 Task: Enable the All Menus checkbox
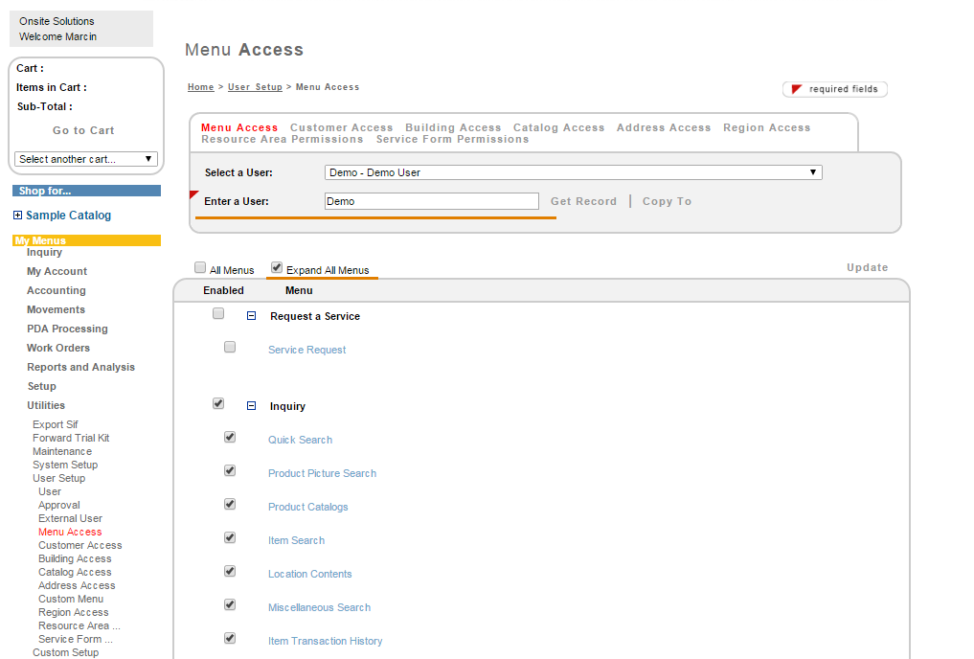point(200,268)
